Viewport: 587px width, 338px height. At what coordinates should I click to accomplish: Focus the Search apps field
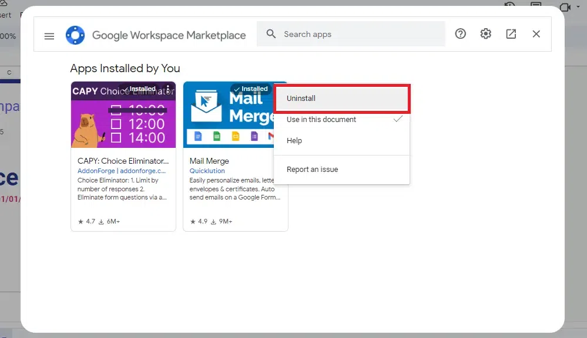pos(351,34)
